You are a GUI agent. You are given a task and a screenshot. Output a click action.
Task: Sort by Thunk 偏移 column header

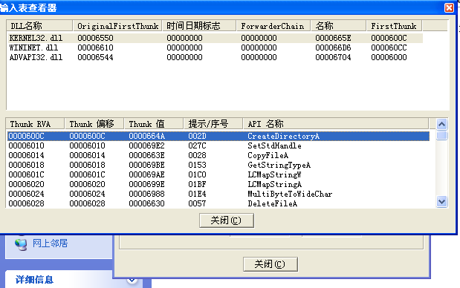94,124
